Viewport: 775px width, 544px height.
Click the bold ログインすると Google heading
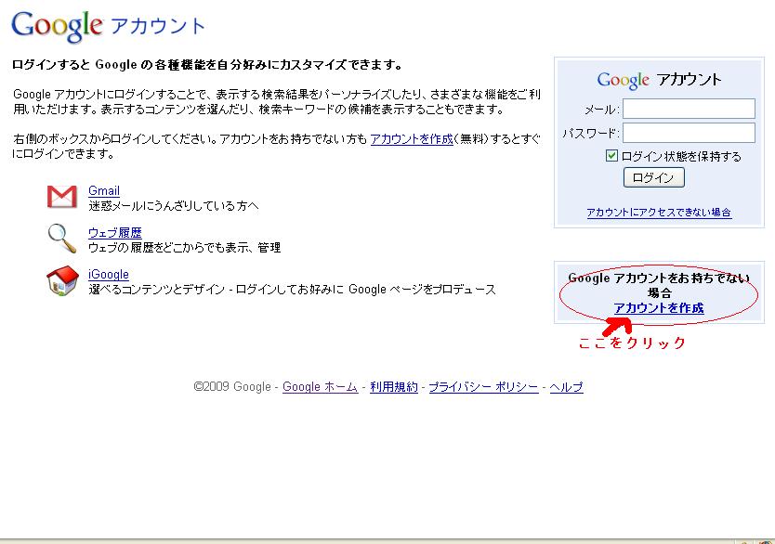tap(207, 65)
